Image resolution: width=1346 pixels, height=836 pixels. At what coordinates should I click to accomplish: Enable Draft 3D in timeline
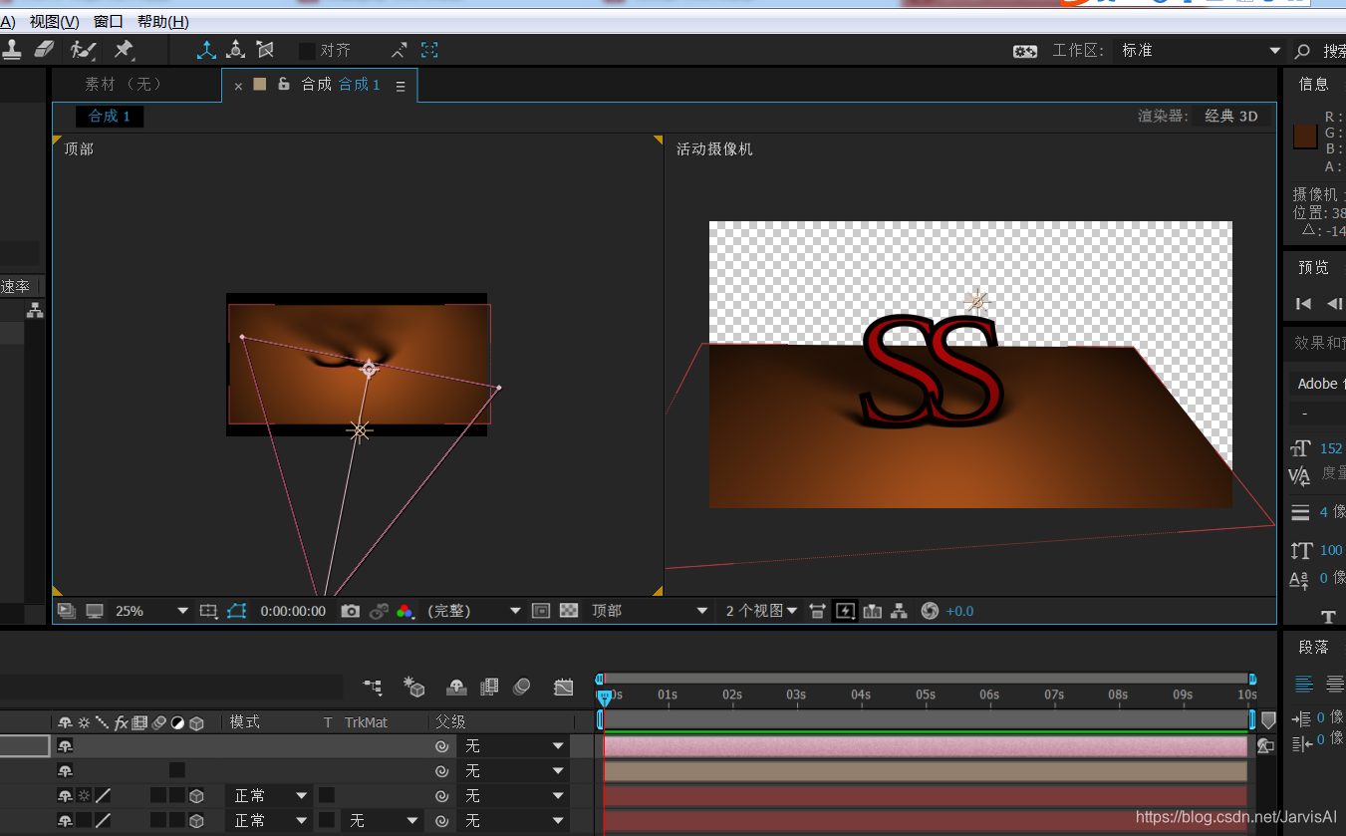(x=414, y=687)
